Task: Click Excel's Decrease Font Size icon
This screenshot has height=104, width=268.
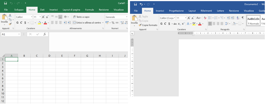Action: coord(47,17)
